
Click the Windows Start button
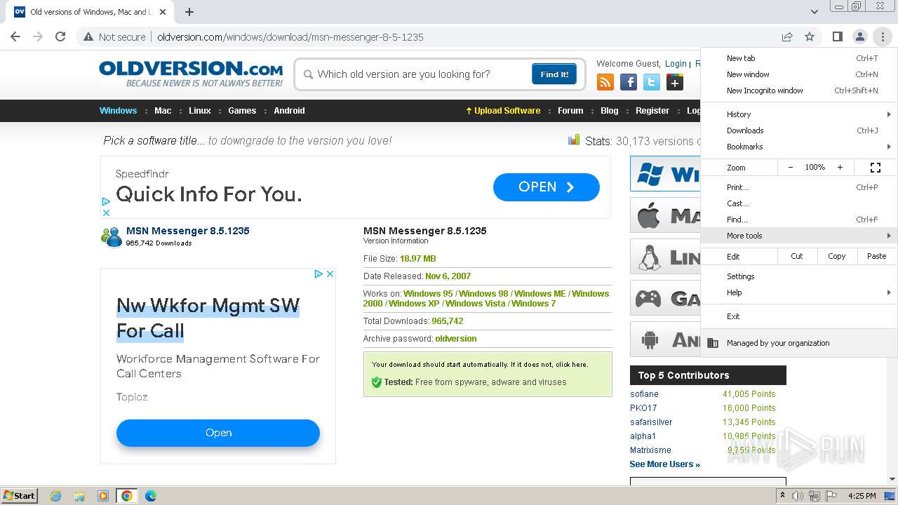point(20,496)
